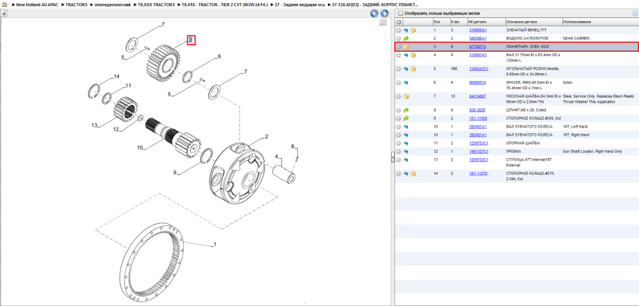Open the T8.410 - TRACTOR - TIER 2 CVT breadcrumb
Screen dimensions: 639x306
(224, 4)
